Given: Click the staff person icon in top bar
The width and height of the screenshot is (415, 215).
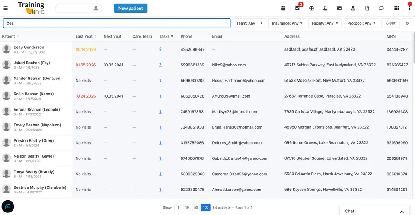Looking at the screenshot, I should tap(353, 8).
